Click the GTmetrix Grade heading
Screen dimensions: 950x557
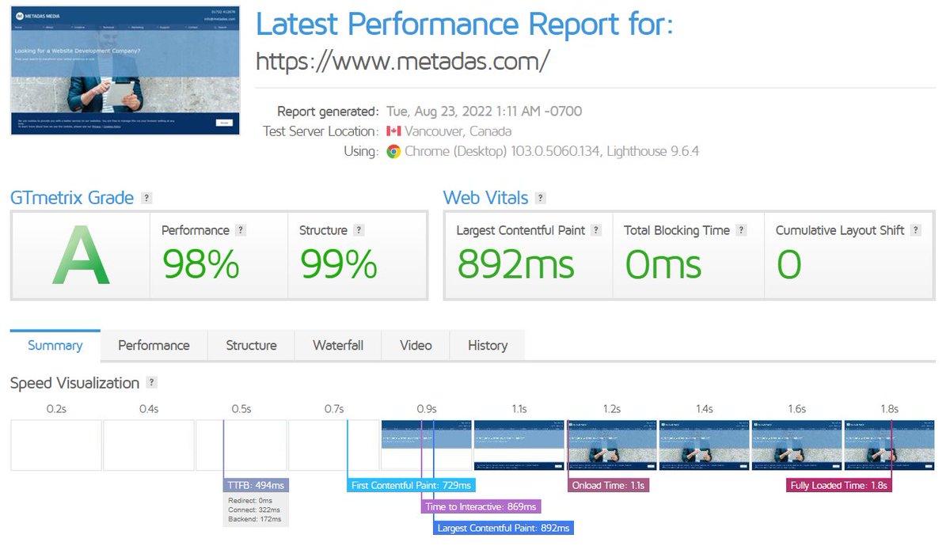[72, 198]
